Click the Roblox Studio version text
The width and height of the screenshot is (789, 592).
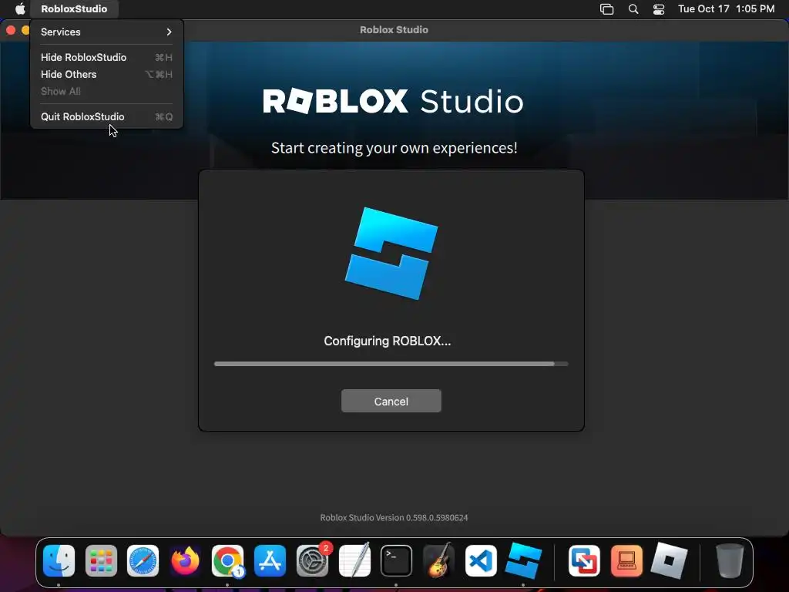pyautogui.click(x=394, y=517)
